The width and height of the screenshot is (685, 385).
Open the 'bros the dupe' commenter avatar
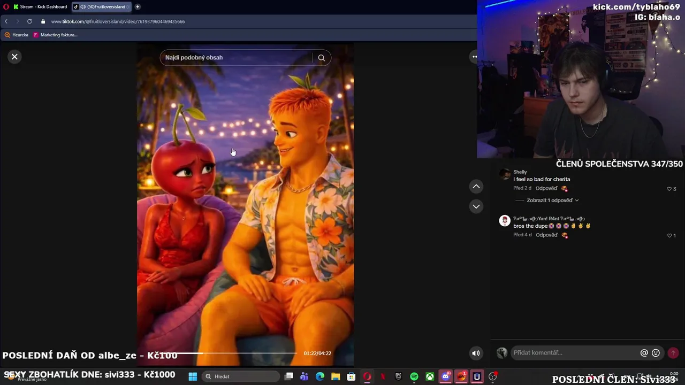coord(505,221)
